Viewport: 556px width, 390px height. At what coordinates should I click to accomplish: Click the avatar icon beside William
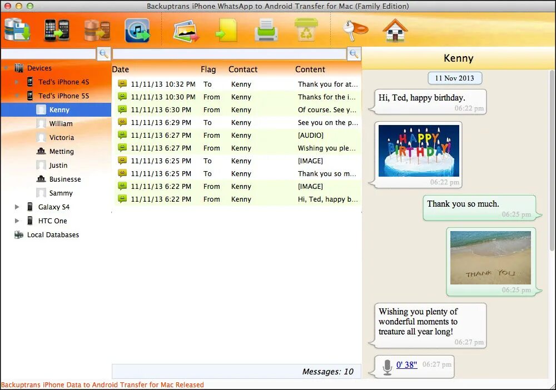coord(41,123)
